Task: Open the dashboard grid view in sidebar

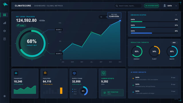Action: pyautogui.click(x=5, y=15)
